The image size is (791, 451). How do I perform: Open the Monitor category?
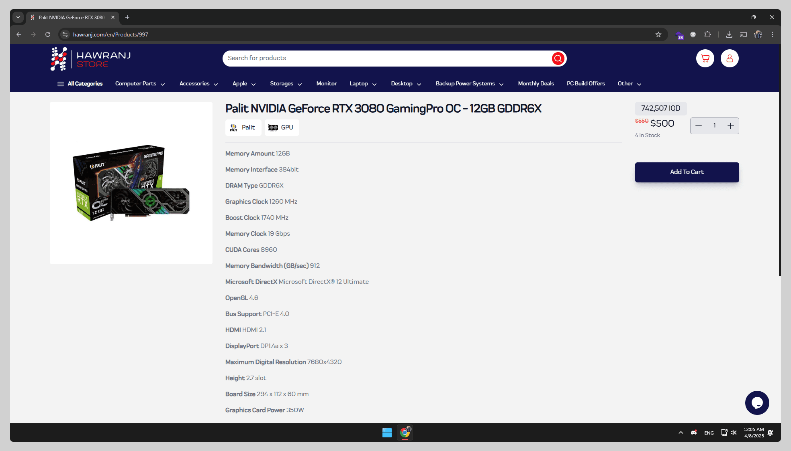pos(326,84)
